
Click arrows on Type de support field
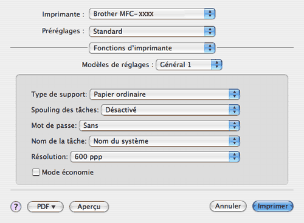tap(234, 95)
